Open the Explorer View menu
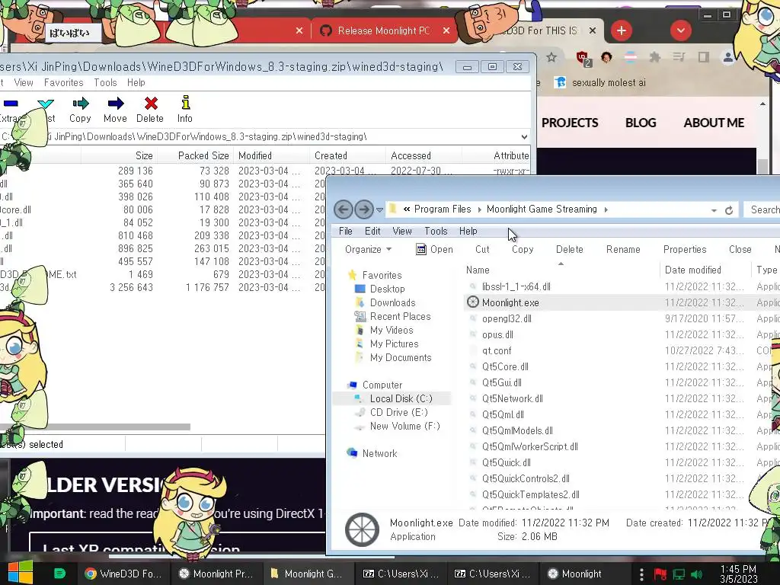The image size is (780, 585). 402,231
